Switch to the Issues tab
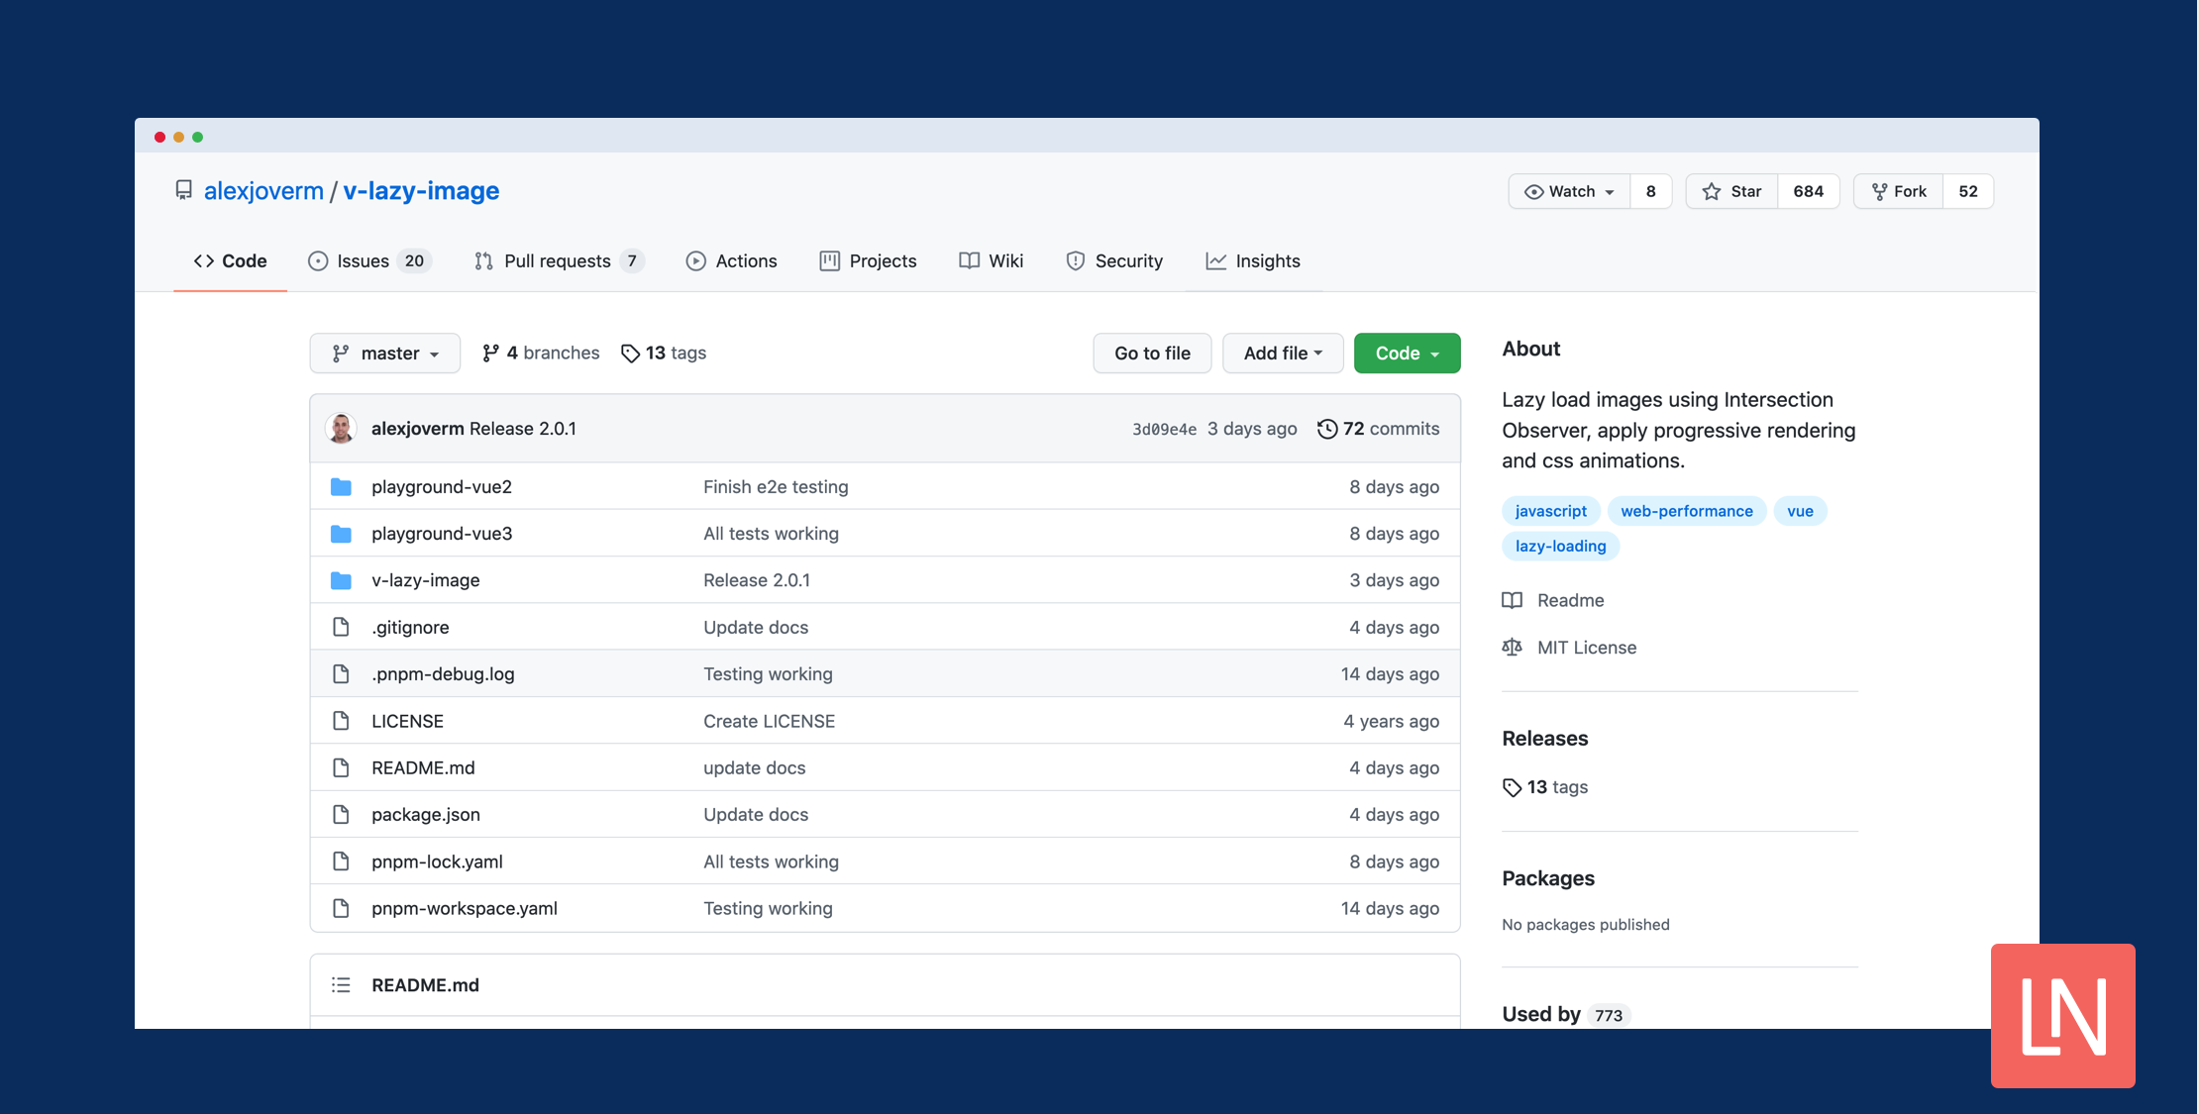Image resolution: width=2199 pixels, height=1114 pixels. click(x=368, y=261)
